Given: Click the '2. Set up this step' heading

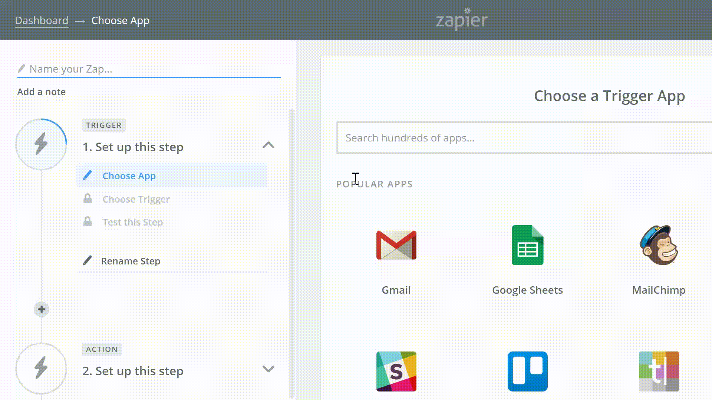Looking at the screenshot, I should (x=133, y=371).
